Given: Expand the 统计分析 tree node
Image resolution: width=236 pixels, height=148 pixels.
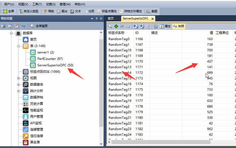Looking at the screenshot, I should [x=19, y=91].
